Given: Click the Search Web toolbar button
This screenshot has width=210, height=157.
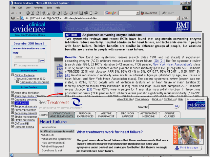Looking at the screenshot, I should coord(150,13).
